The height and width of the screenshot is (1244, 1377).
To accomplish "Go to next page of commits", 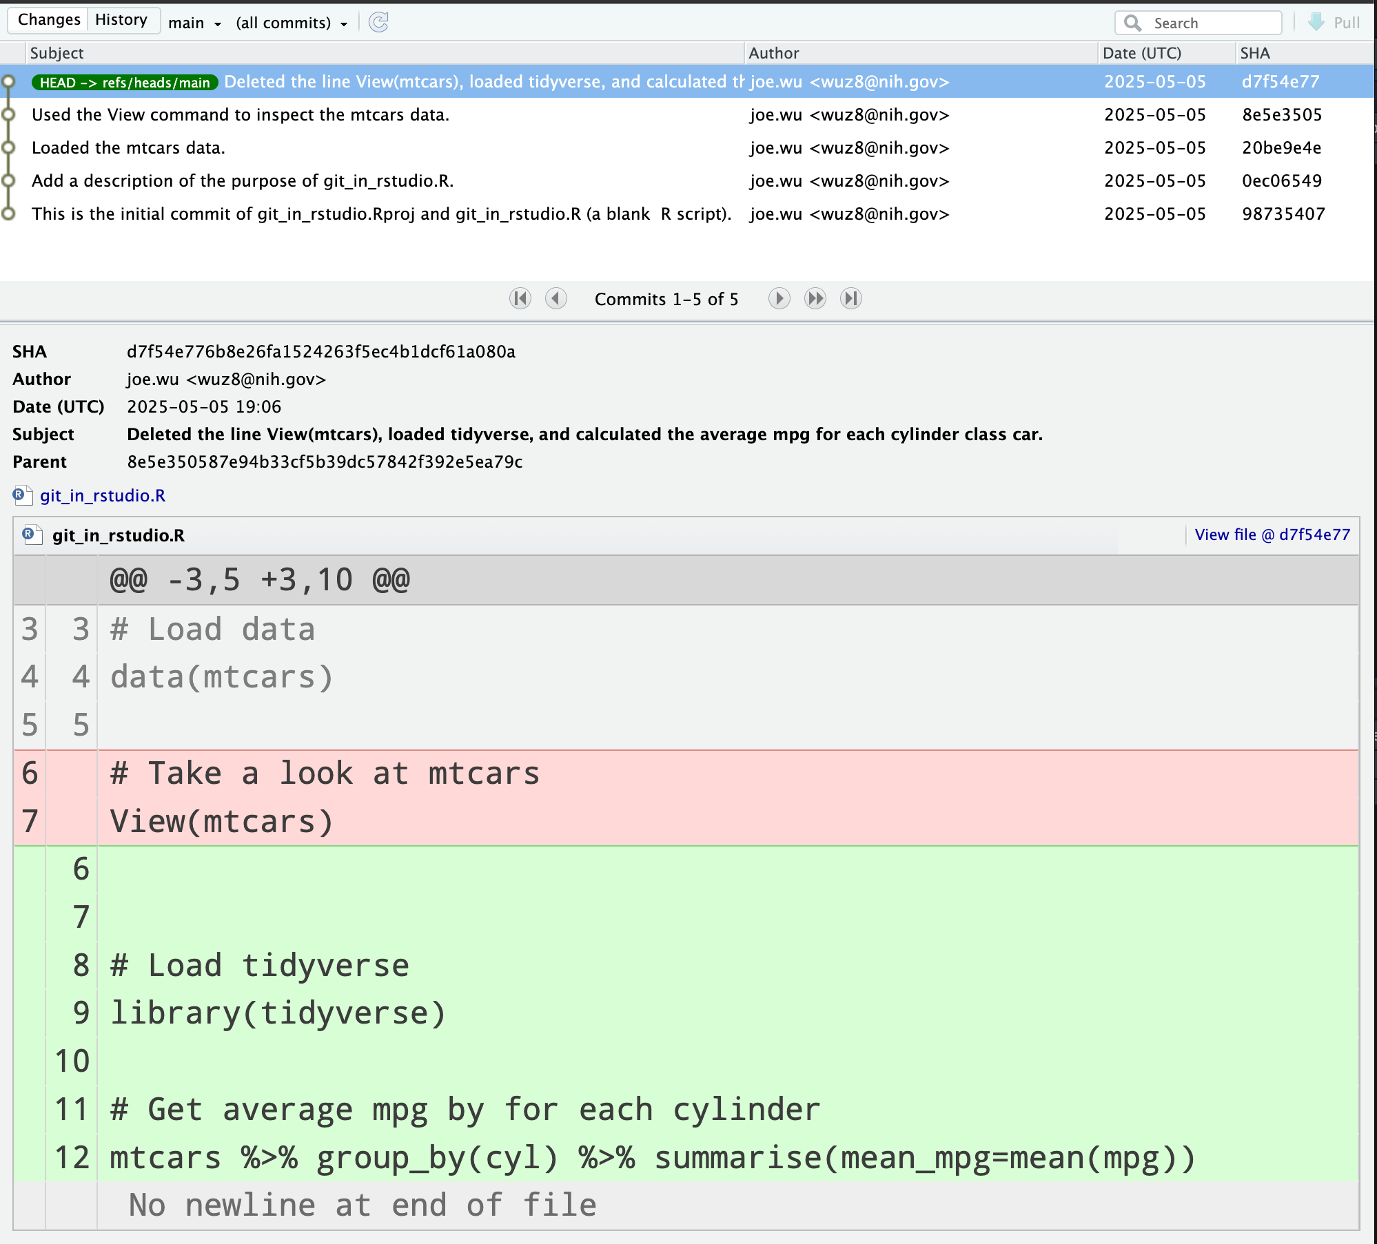I will coord(779,298).
